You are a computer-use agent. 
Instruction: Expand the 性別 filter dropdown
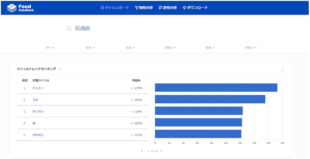[90, 48]
